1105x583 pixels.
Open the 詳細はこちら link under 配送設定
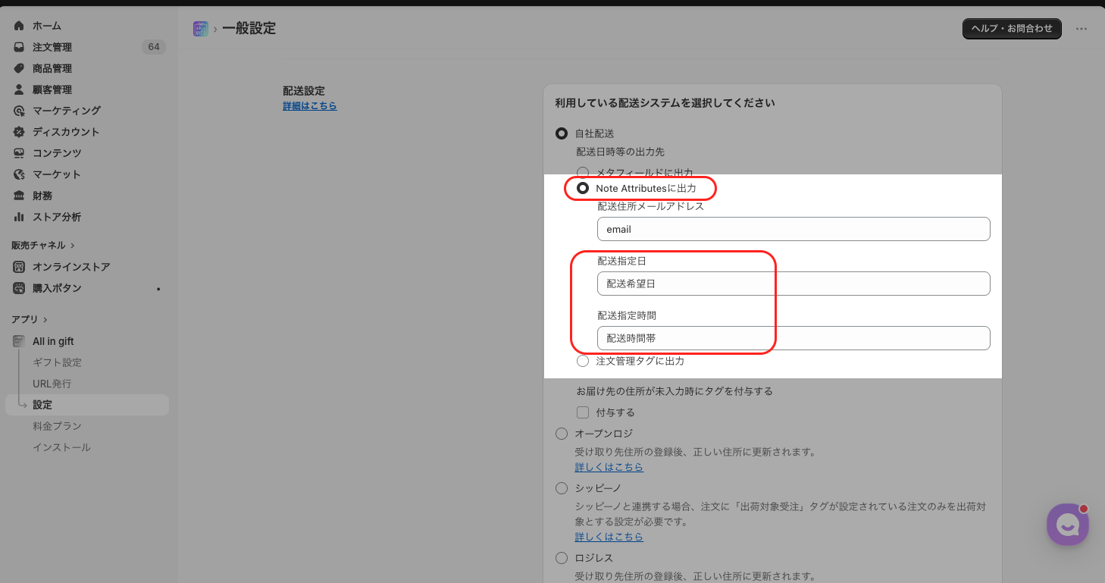pos(310,106)
